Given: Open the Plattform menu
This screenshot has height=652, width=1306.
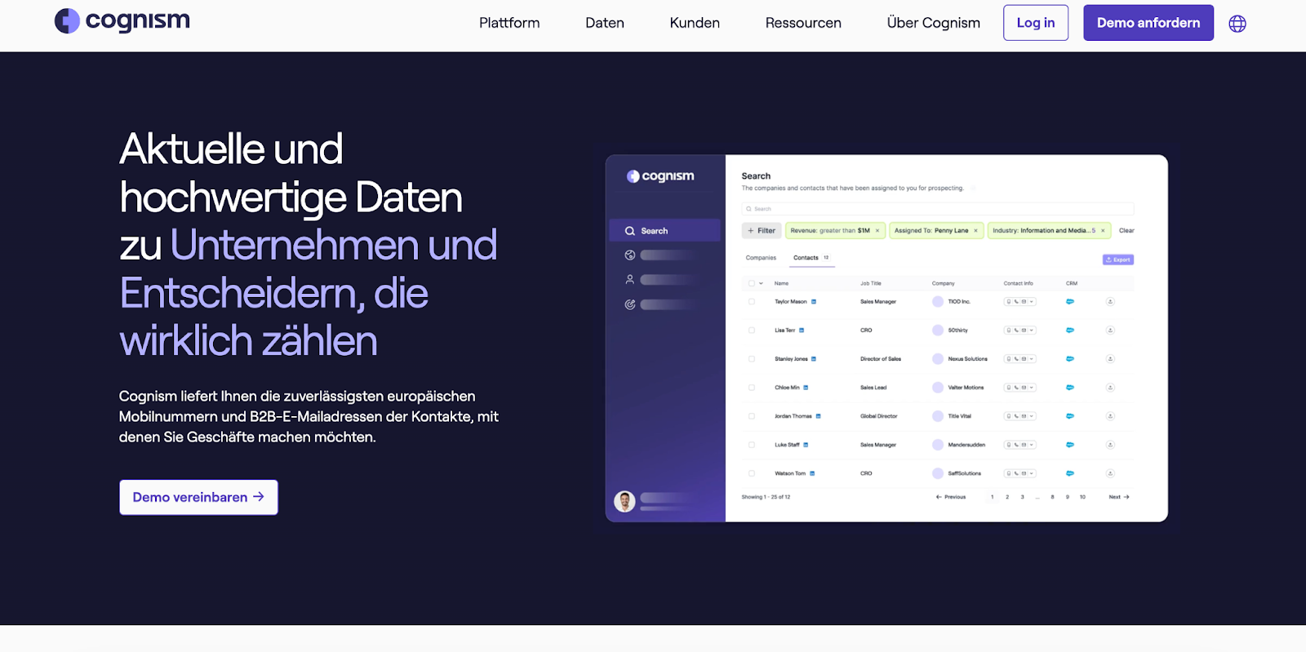Looking at the screenshot, I should [x=509, y=23].
